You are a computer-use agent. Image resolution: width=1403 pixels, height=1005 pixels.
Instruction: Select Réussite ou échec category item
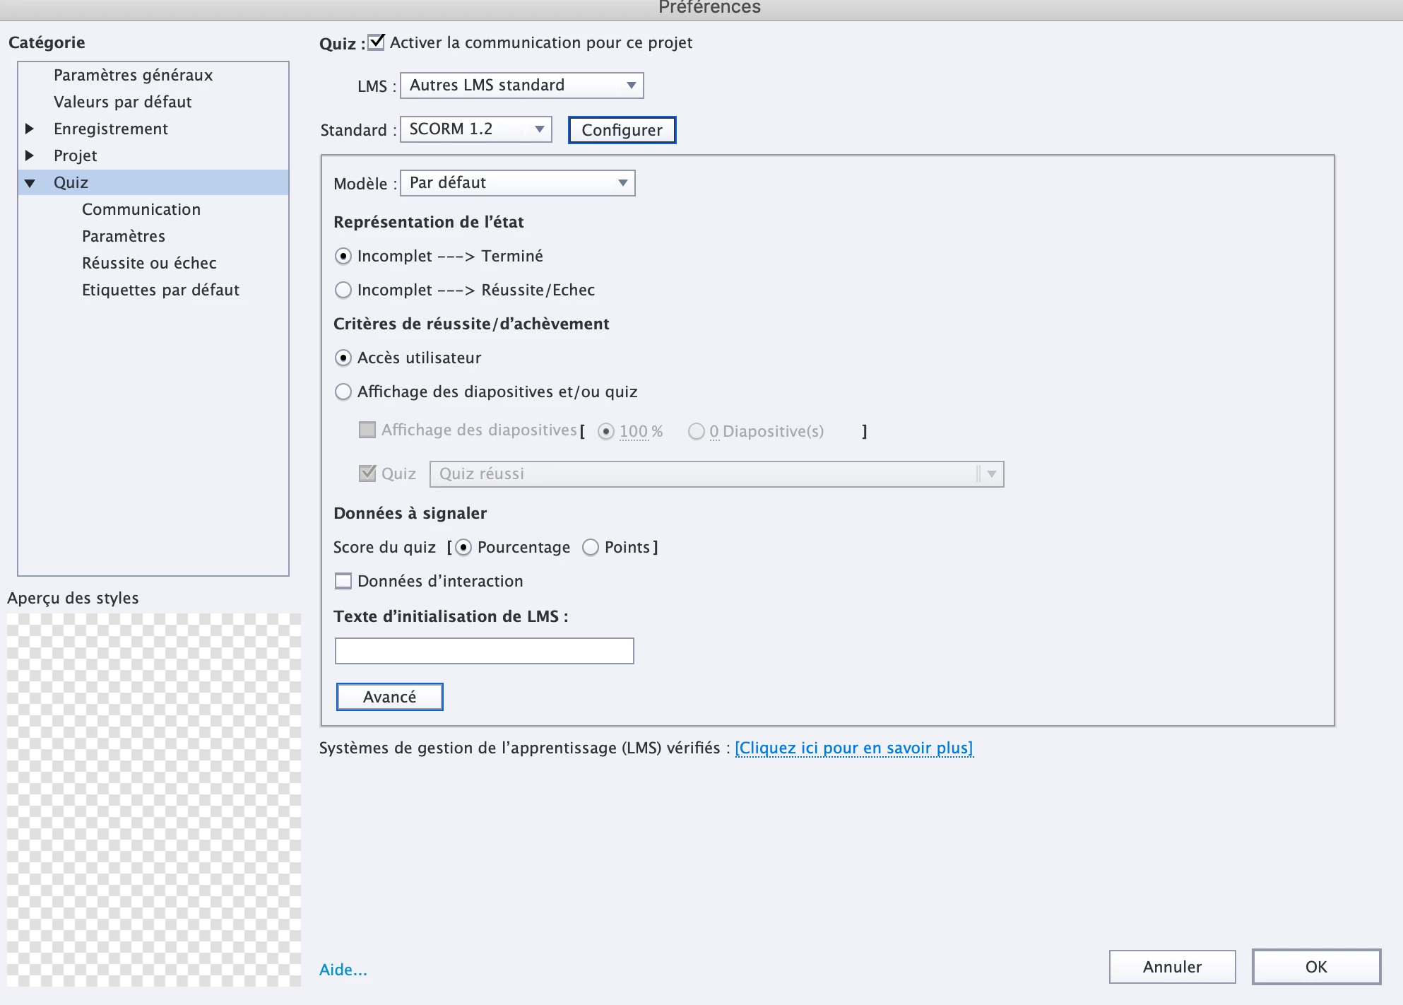pos(149,263)
